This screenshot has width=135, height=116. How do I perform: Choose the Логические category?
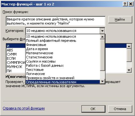[63, 74]
